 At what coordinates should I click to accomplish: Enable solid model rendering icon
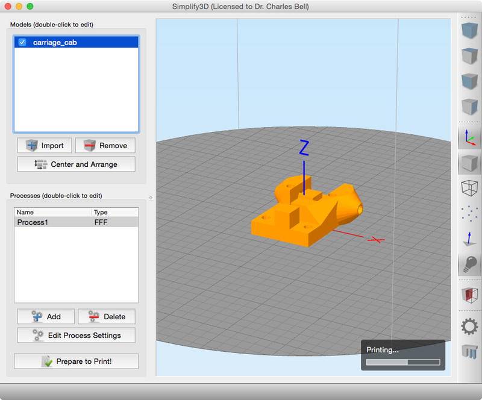470,163
